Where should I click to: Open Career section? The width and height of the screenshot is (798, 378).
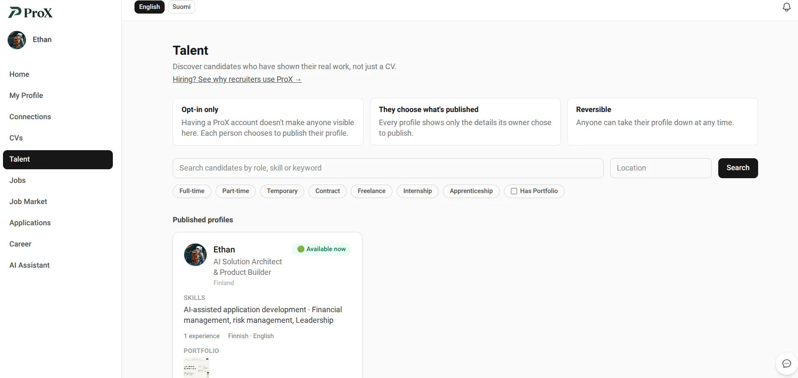tap(58, 244)
